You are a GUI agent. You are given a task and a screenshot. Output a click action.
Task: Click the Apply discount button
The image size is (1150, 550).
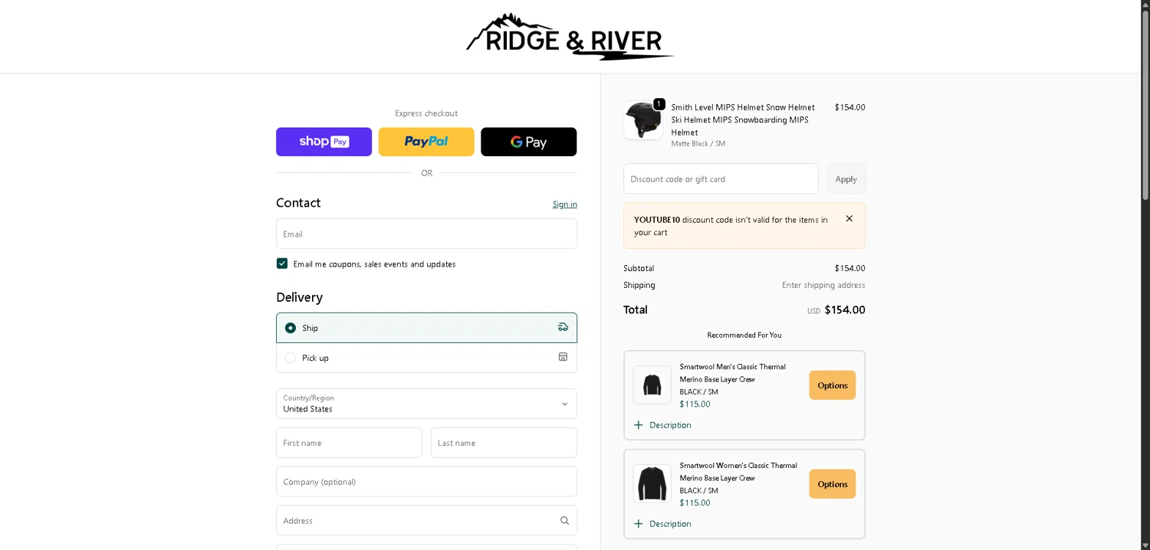point(846,178)
